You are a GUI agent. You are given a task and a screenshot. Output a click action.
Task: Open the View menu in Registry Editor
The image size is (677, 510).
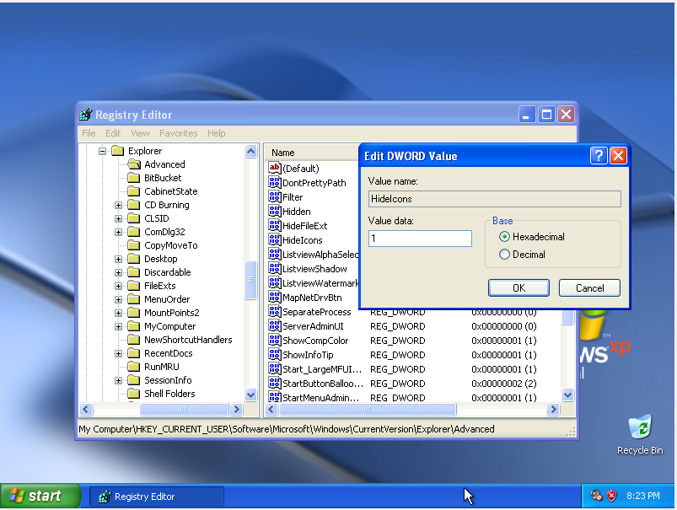pyautogui.click(x=140, y=133)
